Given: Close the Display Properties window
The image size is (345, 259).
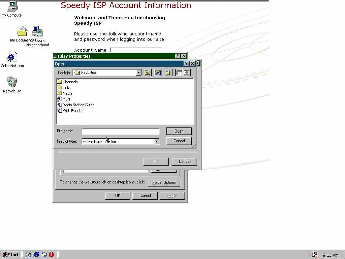Looking at the screenshot, I should [x=184, y=56].
